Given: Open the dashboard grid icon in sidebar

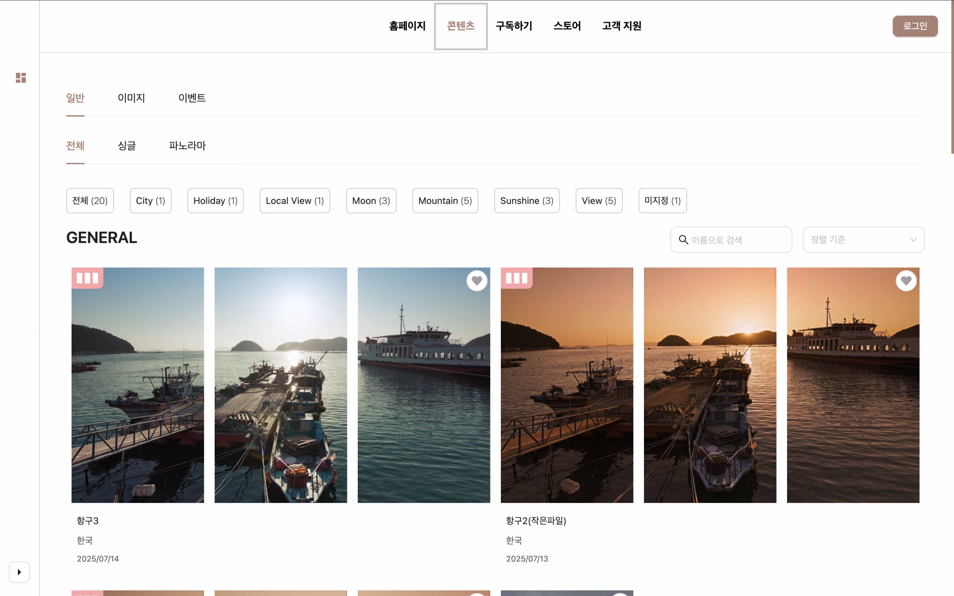Looking at the screenshot, I should click(x=20, y=77).
